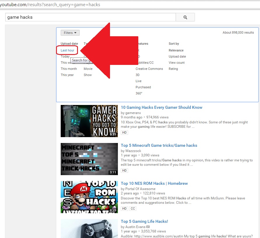Enable the 360° feature filter

click(139, 93)
